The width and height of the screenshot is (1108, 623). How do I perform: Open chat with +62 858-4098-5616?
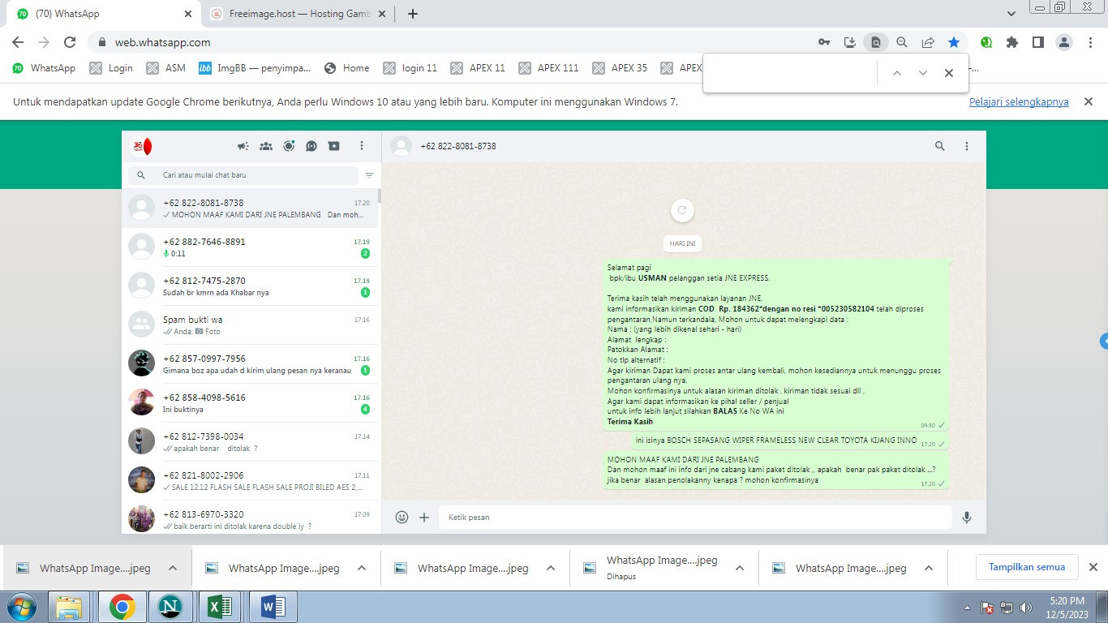coord(250,403)
